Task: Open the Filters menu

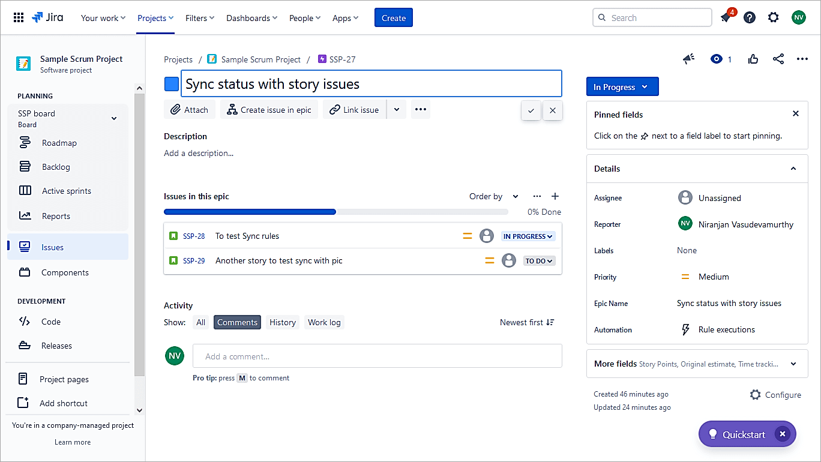Action: 200,18
